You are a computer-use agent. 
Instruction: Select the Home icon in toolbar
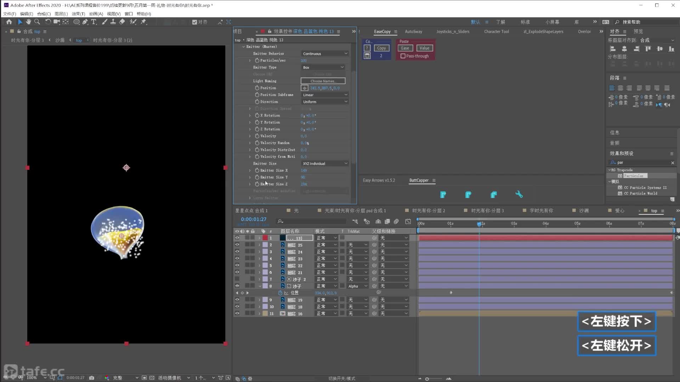coord(9,22)
